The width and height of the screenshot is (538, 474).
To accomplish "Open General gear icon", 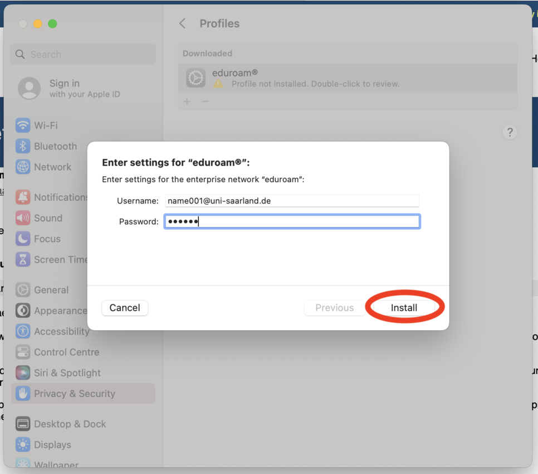I will [x=23, y=290].
